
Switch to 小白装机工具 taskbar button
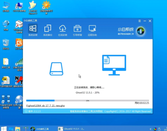pos(40,129)
